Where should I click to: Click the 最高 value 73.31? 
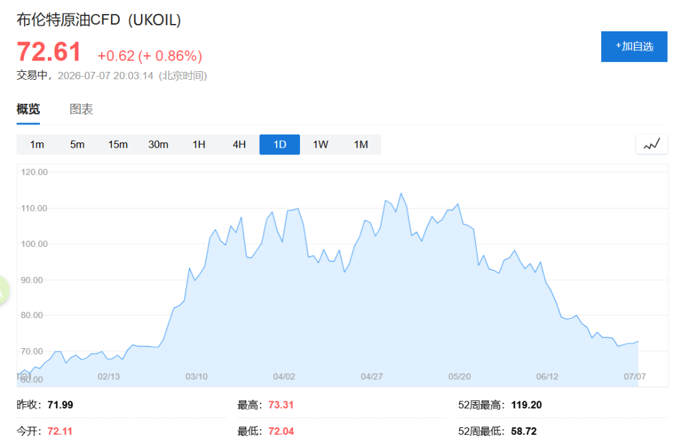[281, 405]
